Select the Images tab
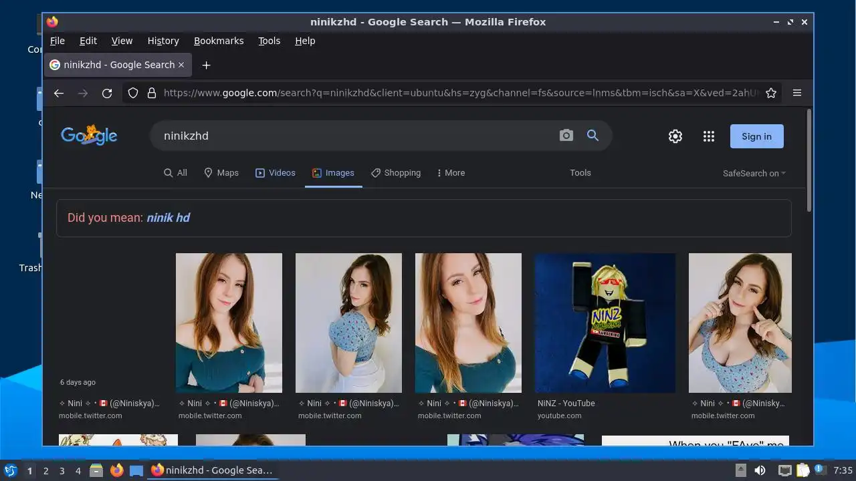Viewport: 856px width, 481px height. point(333,173)
